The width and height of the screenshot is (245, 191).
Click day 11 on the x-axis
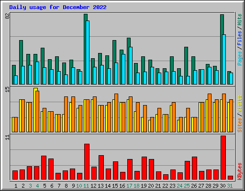[x=86, y=186]
